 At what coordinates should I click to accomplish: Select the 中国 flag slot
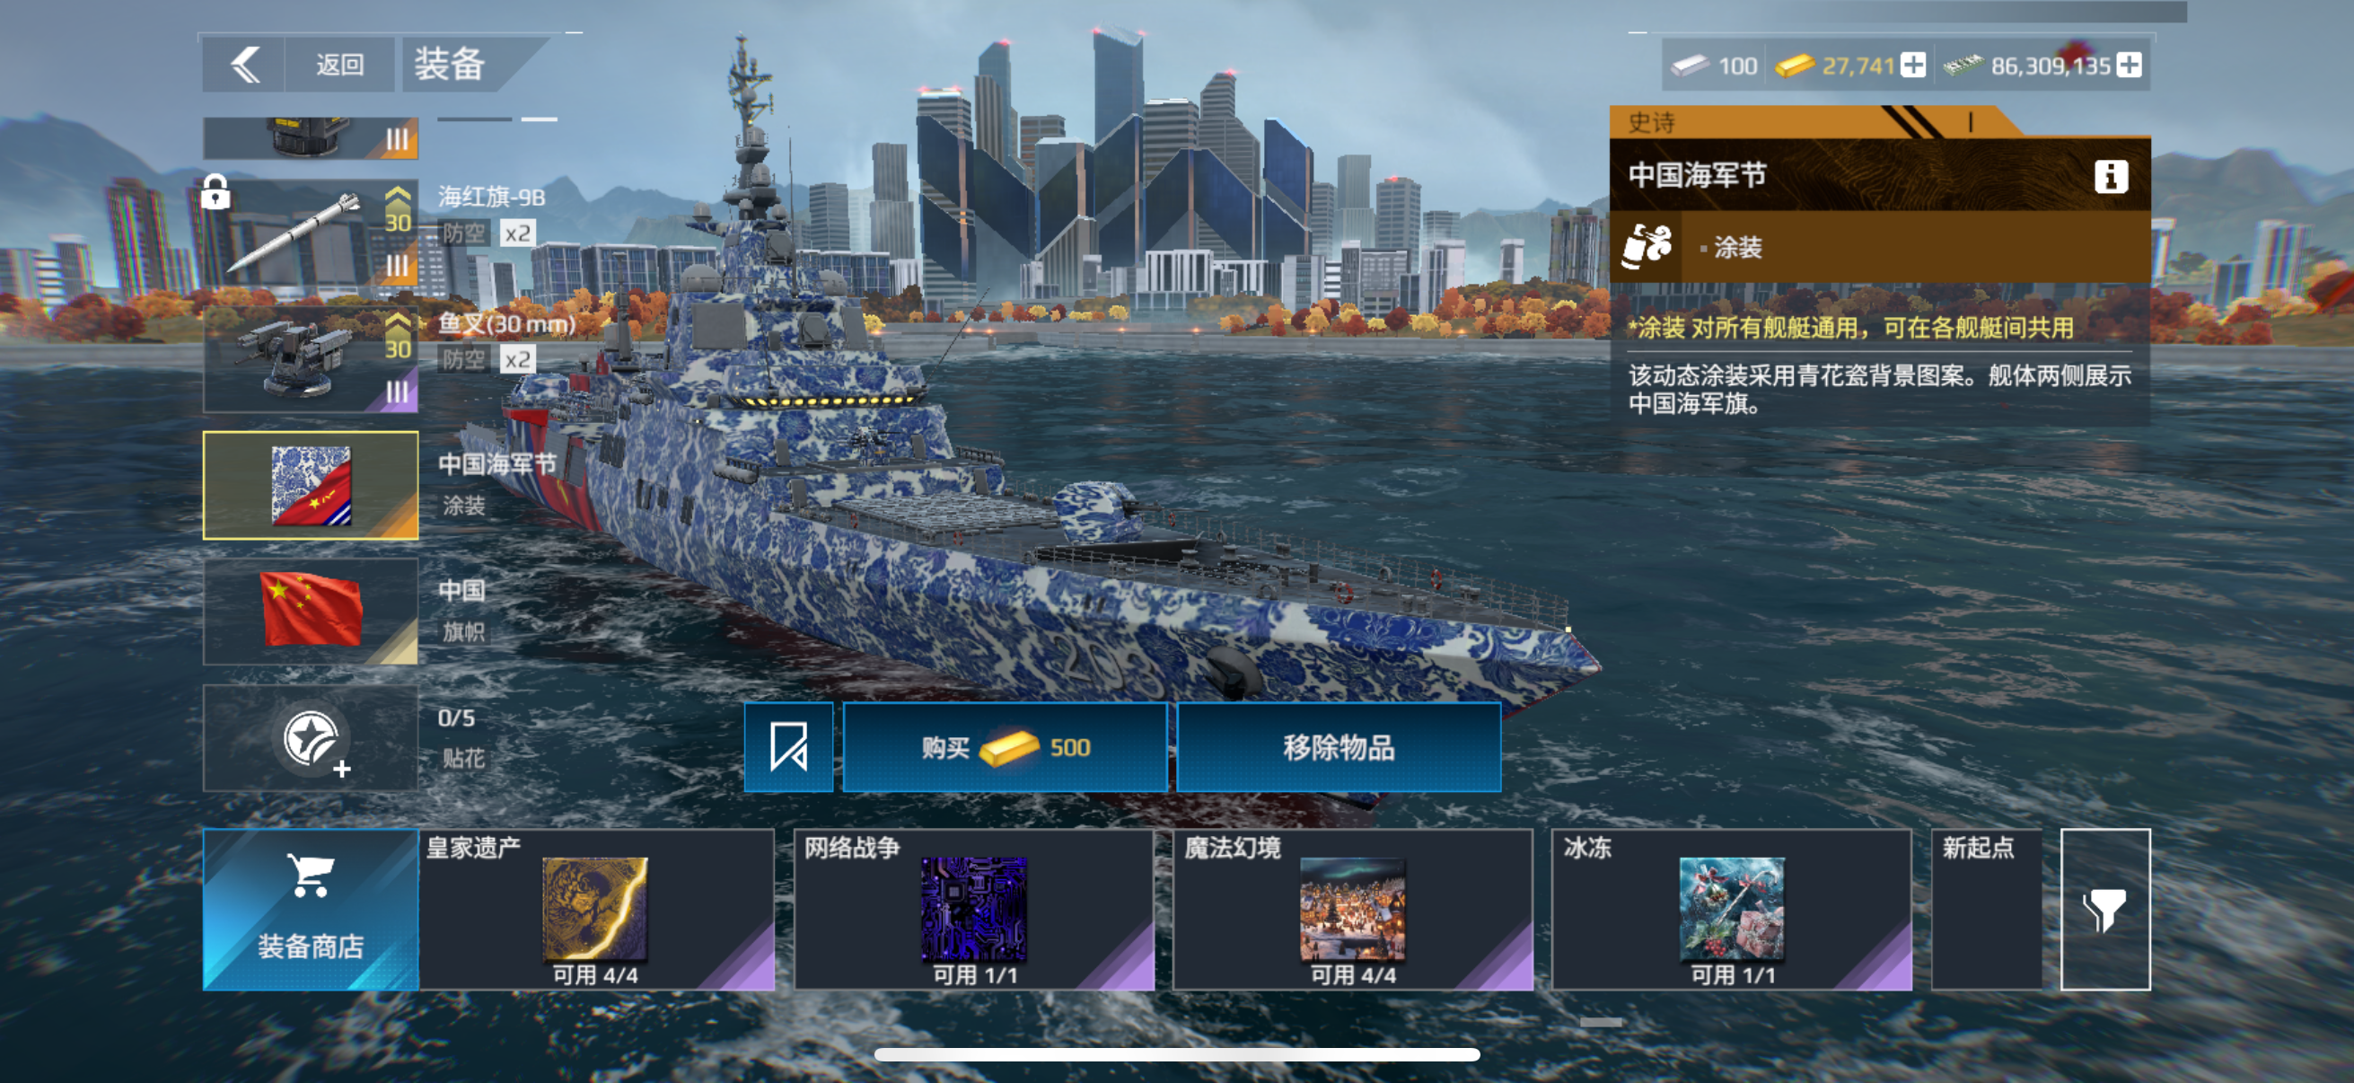[311, 612]
